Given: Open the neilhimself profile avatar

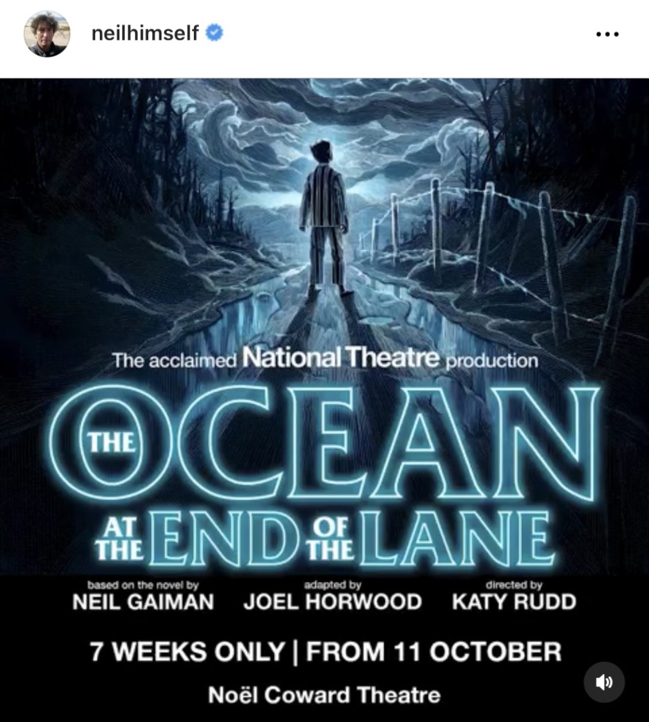Looking at the screenshot, I should point(47,33).
